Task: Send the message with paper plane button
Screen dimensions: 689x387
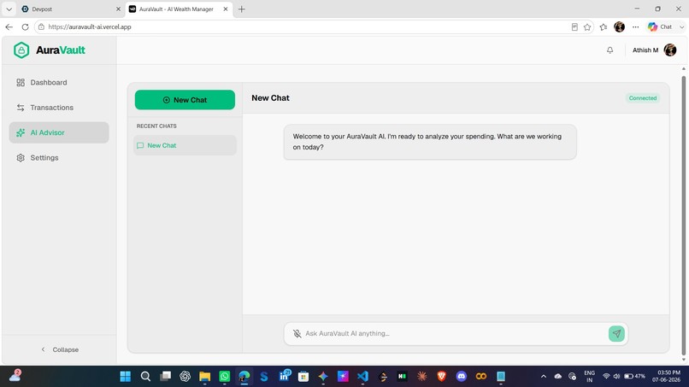Action: pyautogui.click(x=616, y=333)
